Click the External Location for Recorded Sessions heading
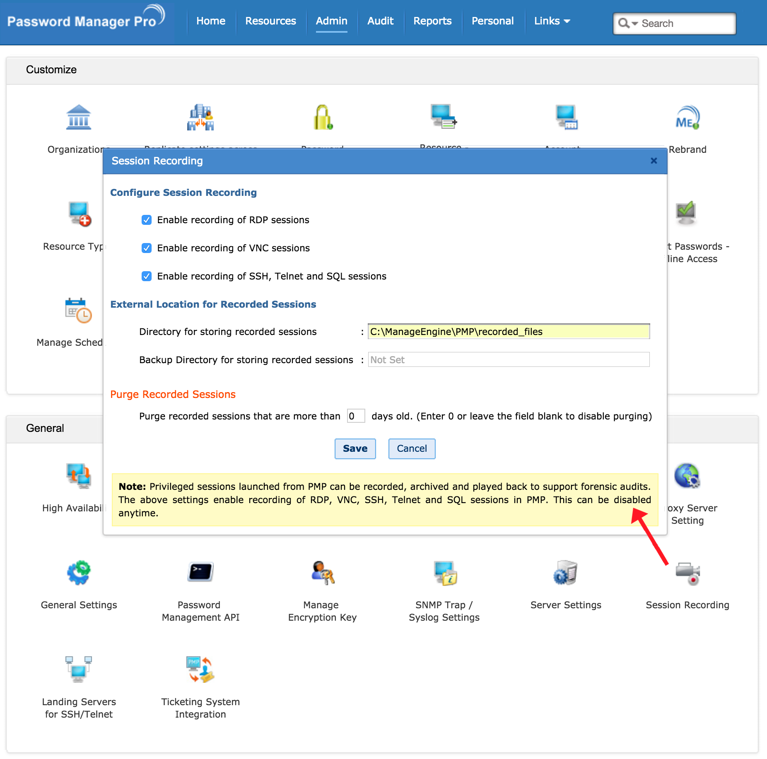The image size is (767, 759). click(213, 304)
